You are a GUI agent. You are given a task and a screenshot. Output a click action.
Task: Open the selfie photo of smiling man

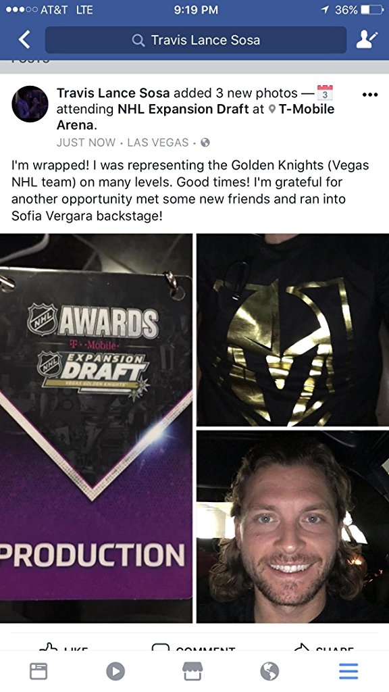(x=293, y=527)
